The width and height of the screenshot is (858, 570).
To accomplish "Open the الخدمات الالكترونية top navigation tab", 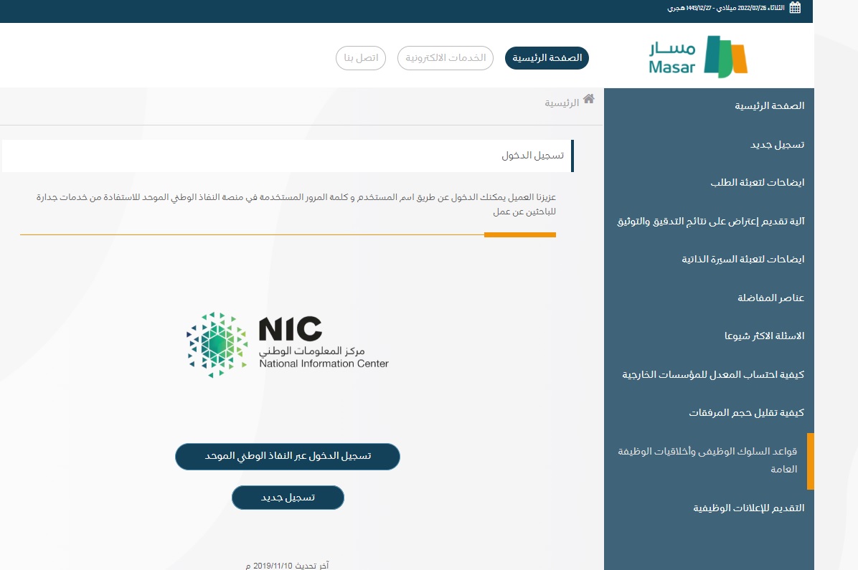I will point(445,58).
